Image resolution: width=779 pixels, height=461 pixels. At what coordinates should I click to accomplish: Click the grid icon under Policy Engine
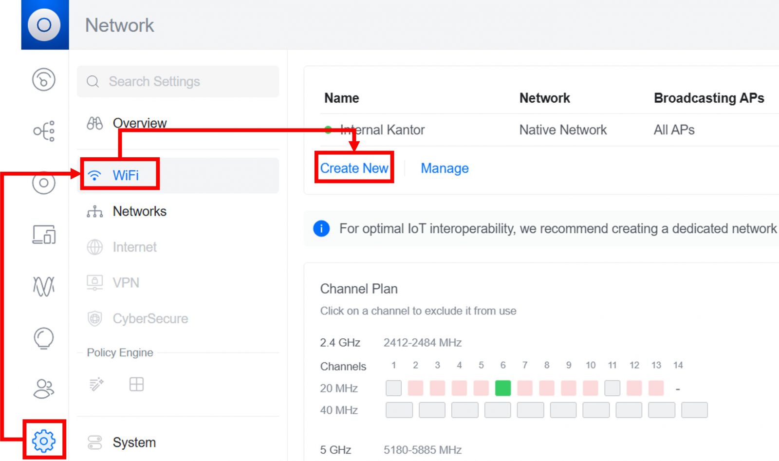click(x=136, y=384)
